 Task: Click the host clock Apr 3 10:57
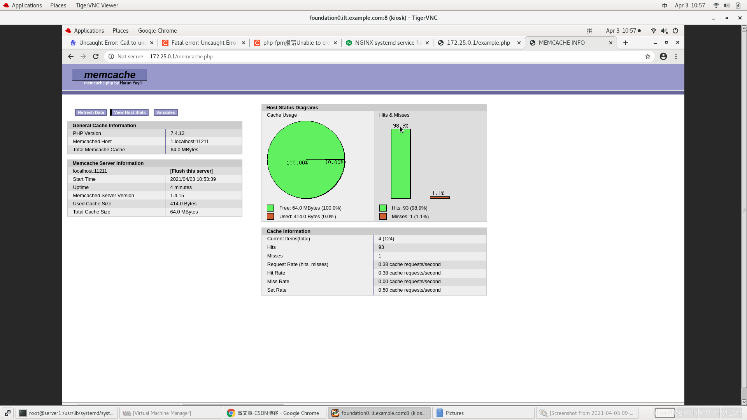(x=690, y=5)
